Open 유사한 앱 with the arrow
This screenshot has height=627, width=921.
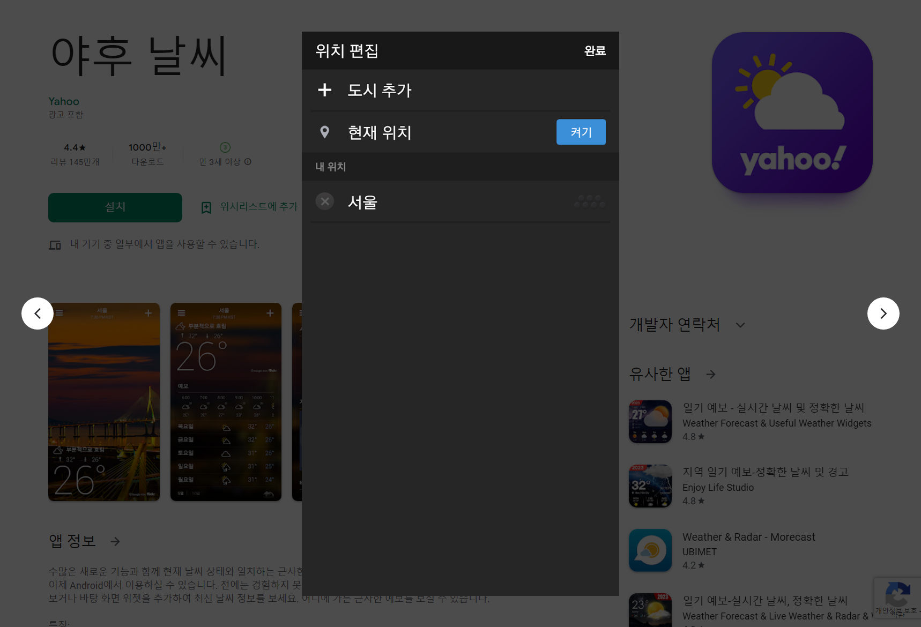pyautogui.click(x=711, y=374)
